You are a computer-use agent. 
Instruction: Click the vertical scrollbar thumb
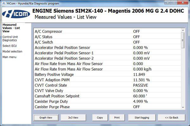[x=183, y=40]
